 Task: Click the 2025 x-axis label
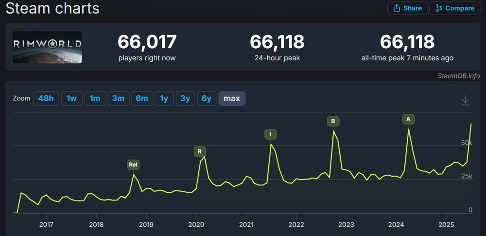click(x=446, y=225)
